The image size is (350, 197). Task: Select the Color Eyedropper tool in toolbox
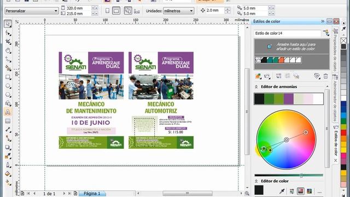pos(8,156)
